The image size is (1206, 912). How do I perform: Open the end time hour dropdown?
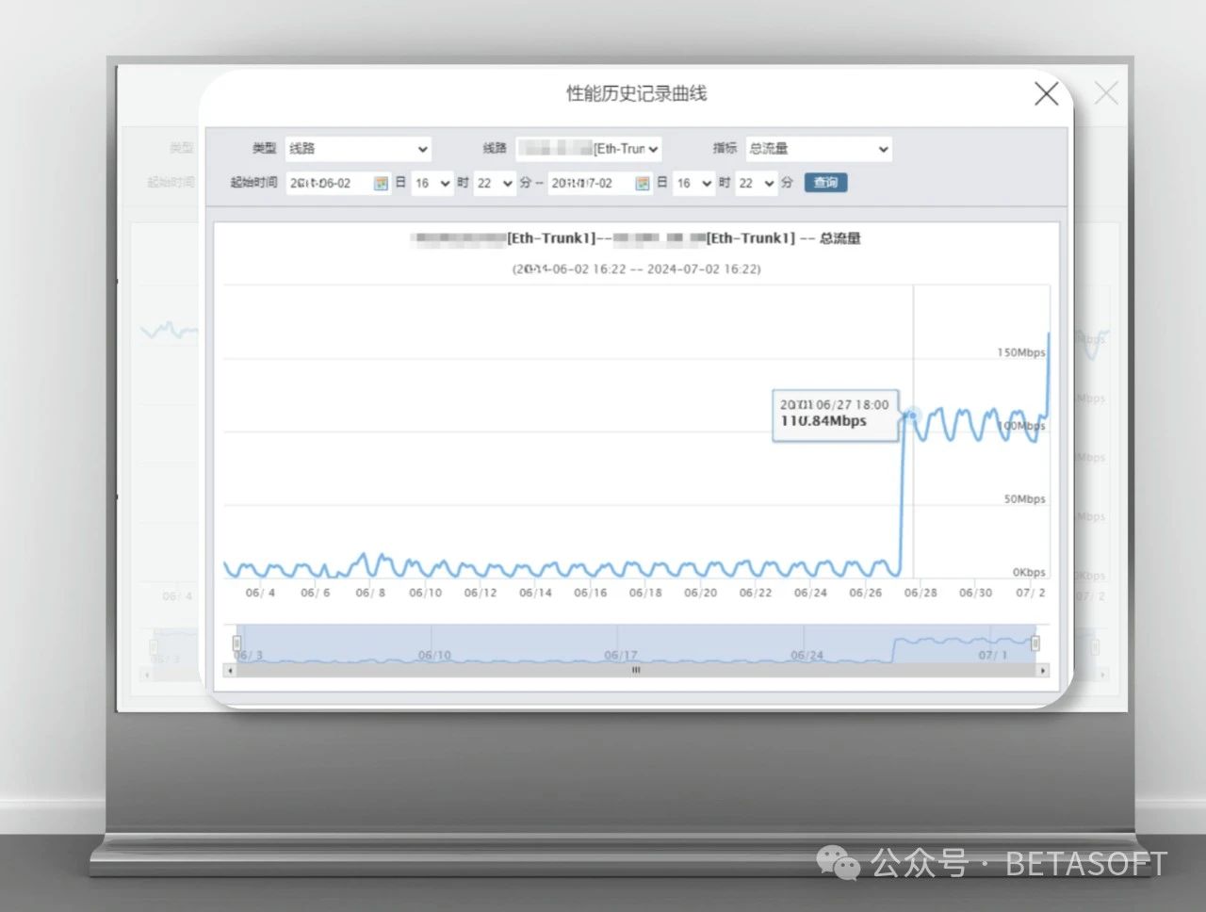tap(693, 184)
